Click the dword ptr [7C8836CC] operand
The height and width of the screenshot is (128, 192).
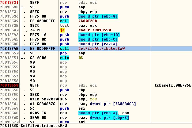coord(113,104)
